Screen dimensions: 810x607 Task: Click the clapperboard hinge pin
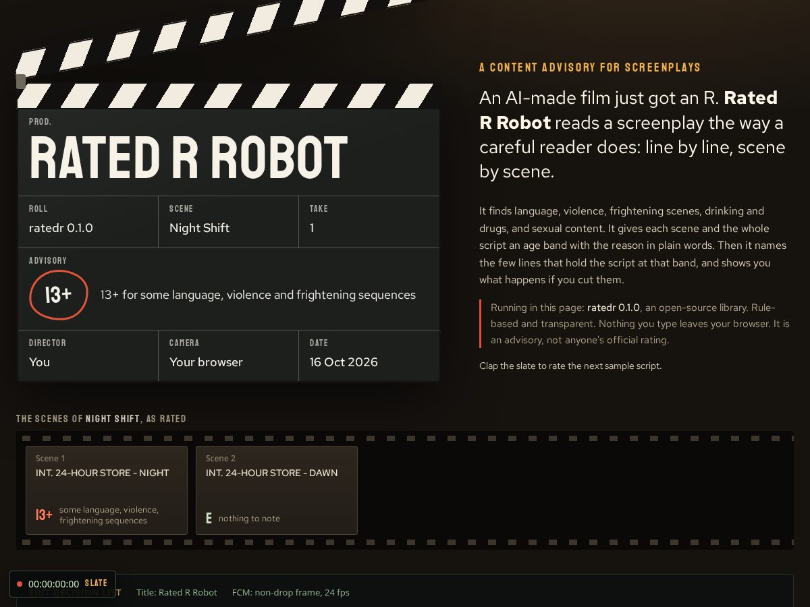[21, 82]
